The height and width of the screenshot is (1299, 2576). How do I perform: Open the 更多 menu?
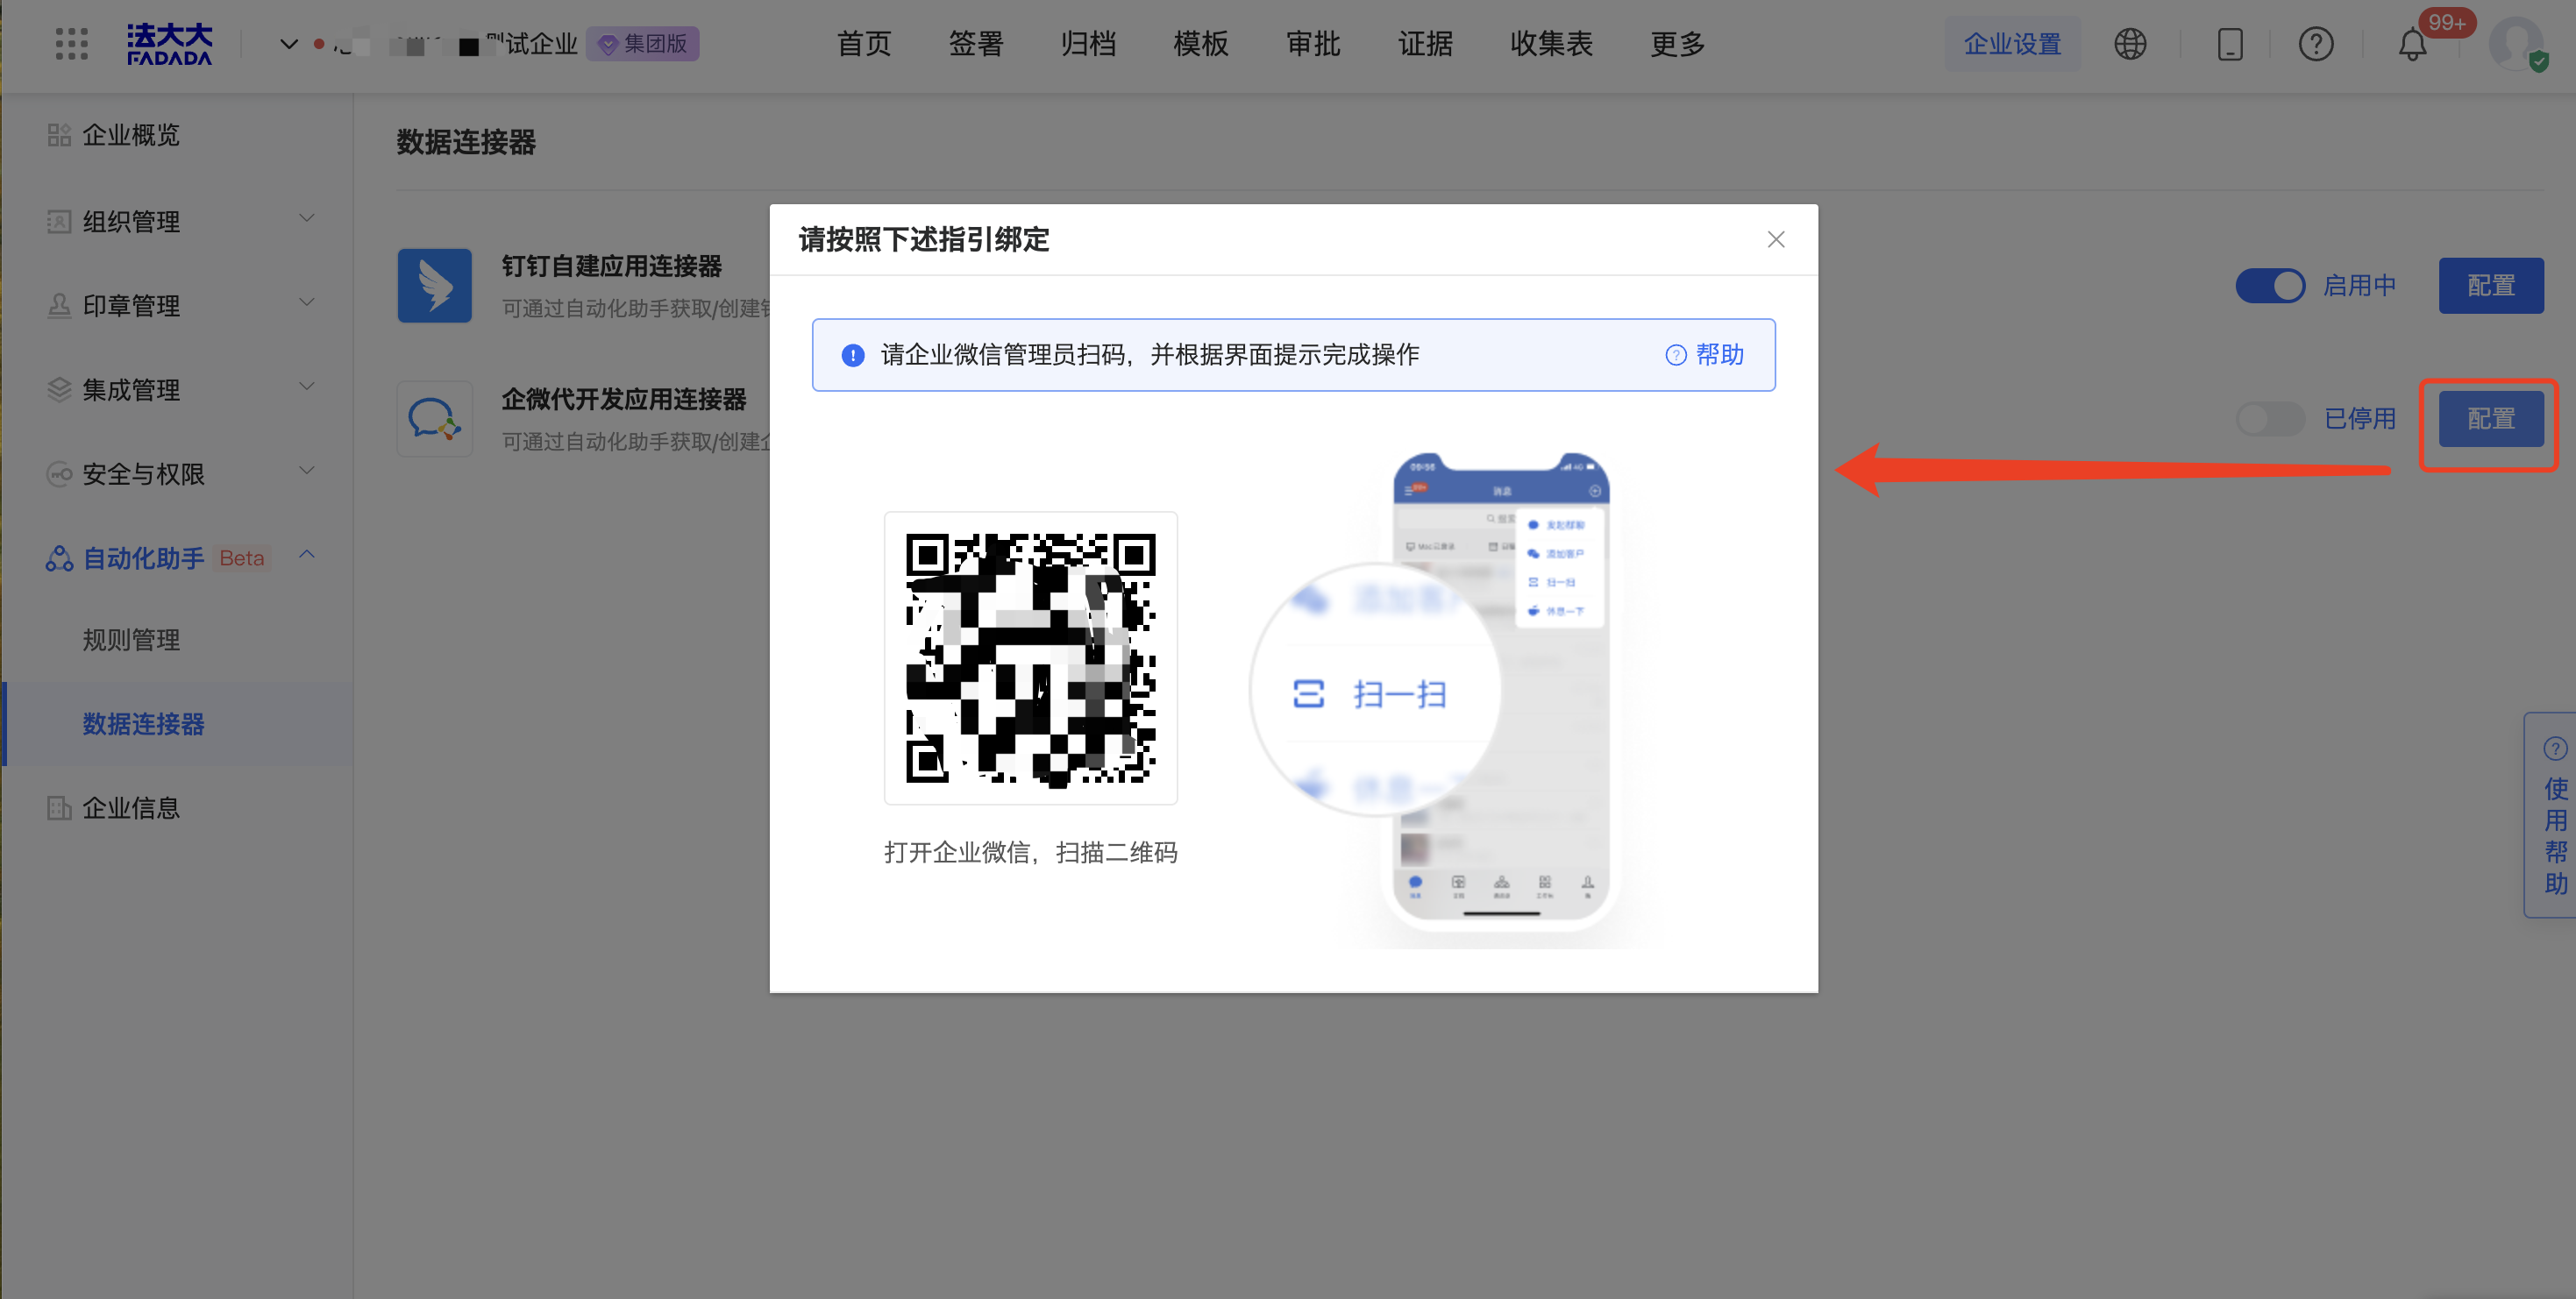tap(1678, 44)
